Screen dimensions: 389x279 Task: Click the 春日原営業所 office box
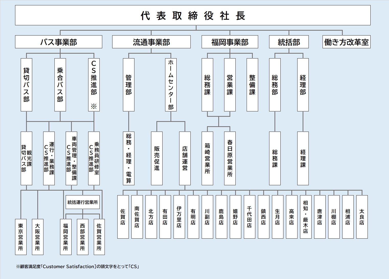click(230, 158)
